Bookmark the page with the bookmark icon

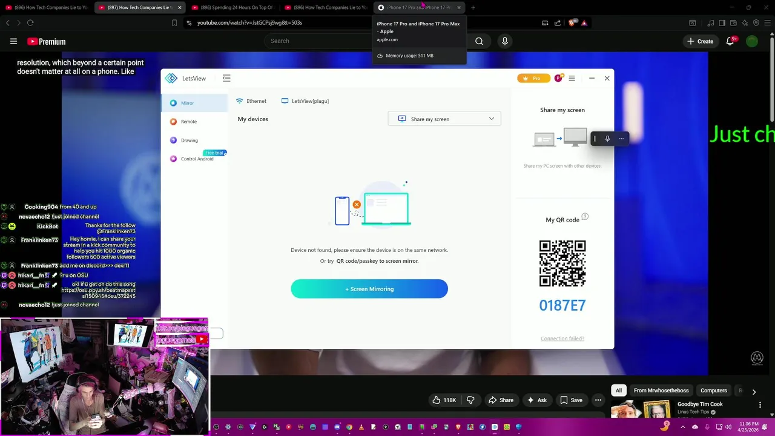(174, 23)
